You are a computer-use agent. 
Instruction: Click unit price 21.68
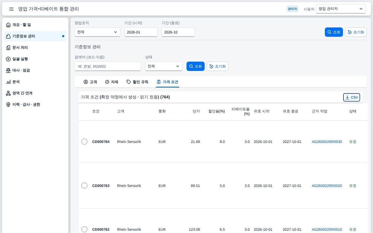[x=196, y=142]
